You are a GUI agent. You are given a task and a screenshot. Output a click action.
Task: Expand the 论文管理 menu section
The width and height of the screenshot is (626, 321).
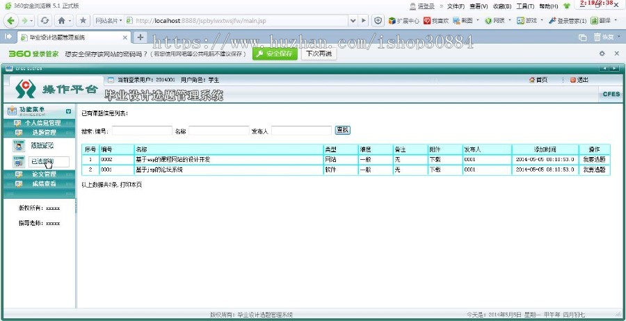click(39, 174)
